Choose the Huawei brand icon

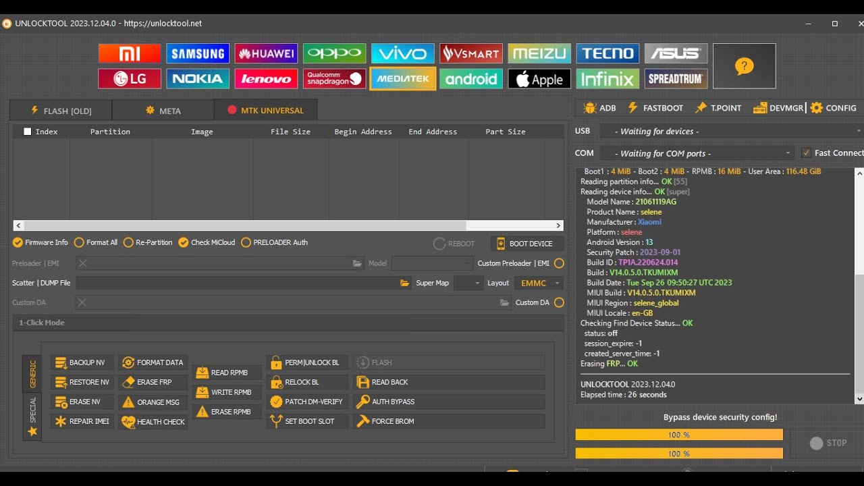pyautogui.click(x=266, y=53)
